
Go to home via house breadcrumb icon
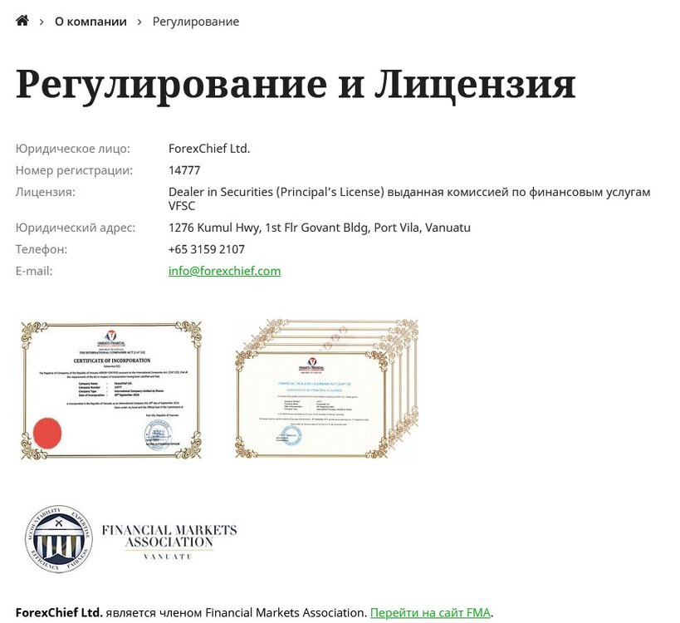click(22, 21)
